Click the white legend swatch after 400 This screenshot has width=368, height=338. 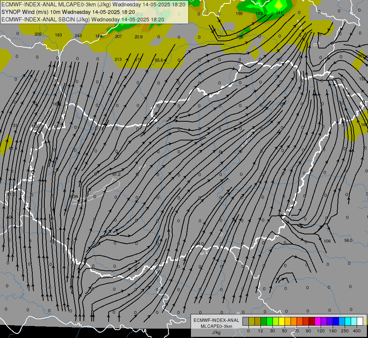(360, 321)
